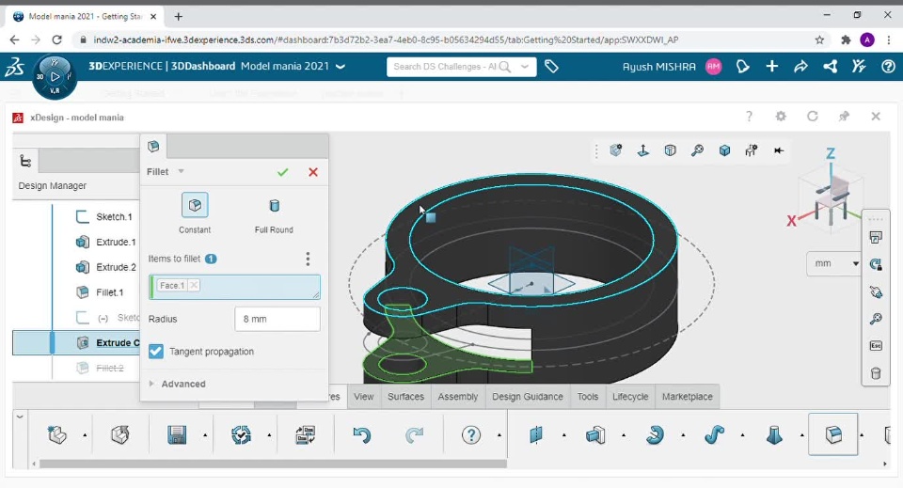903x488 pixels.
Task: Click the chair robot settings icon
Action: click(x=752, y=150)
